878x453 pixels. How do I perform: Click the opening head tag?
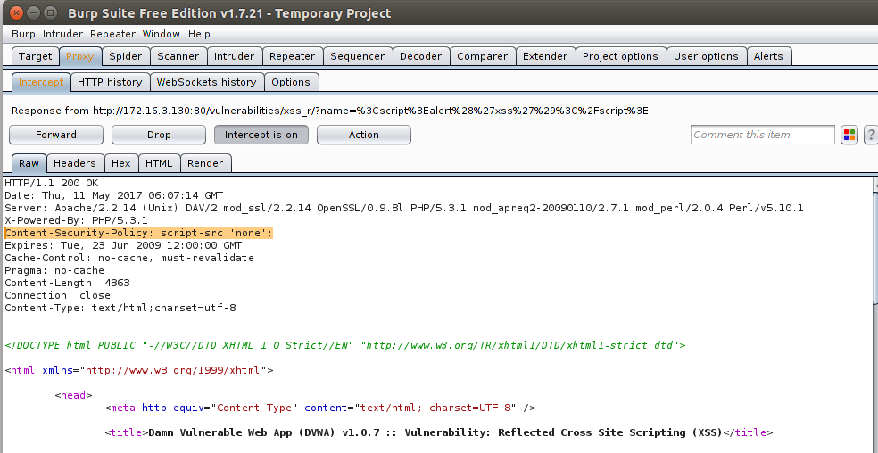click(x=73, y=395)
